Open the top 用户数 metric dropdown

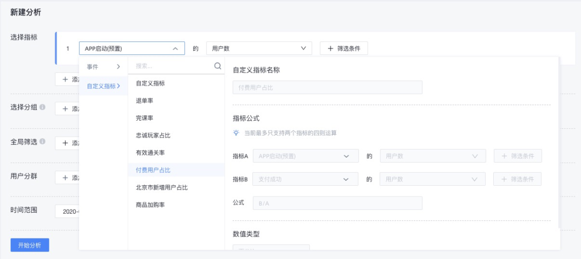pos(259,48)
